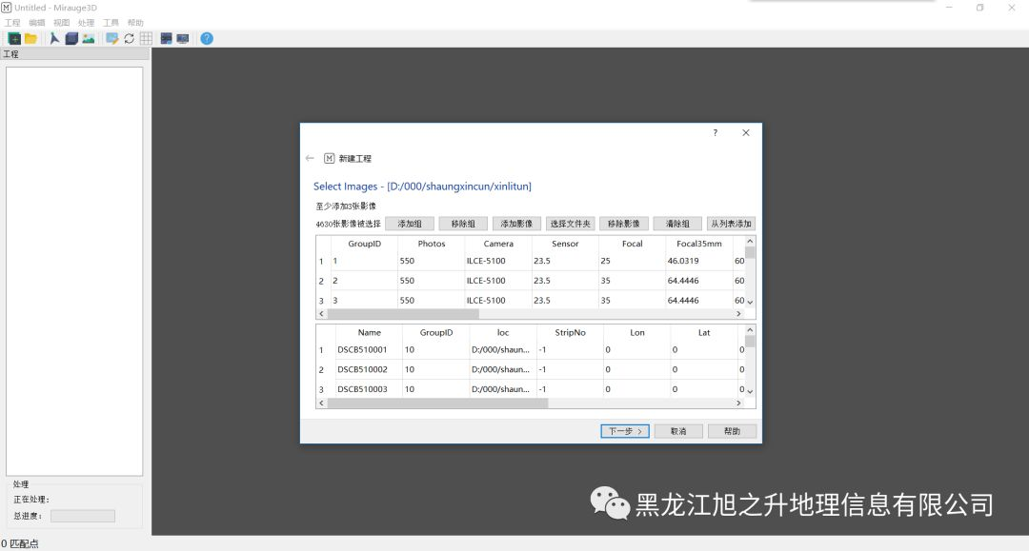
Task: Select the grid view toolbar icon
Action: pos(146,38)
